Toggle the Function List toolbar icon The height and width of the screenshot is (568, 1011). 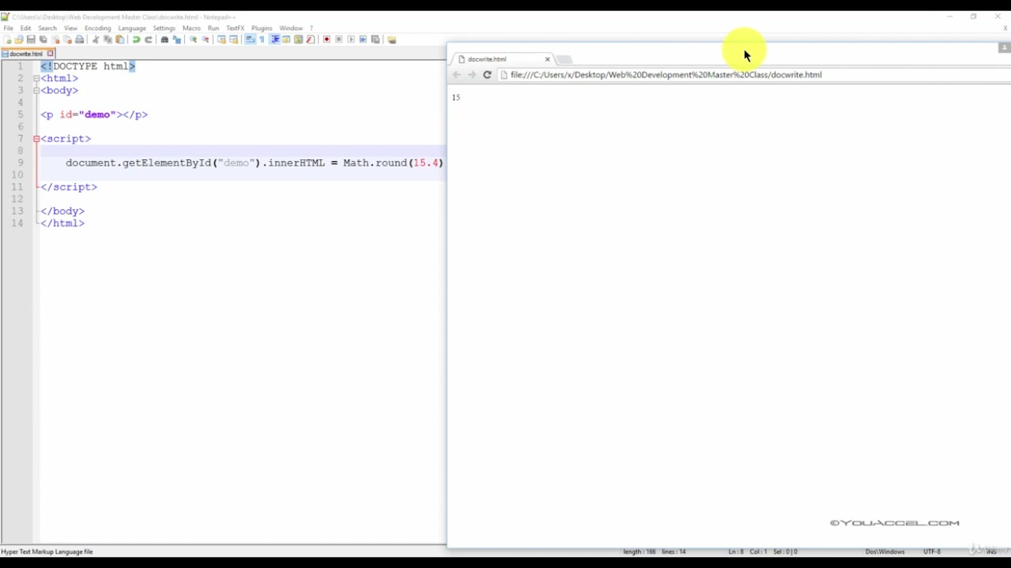tap(310, 39)
